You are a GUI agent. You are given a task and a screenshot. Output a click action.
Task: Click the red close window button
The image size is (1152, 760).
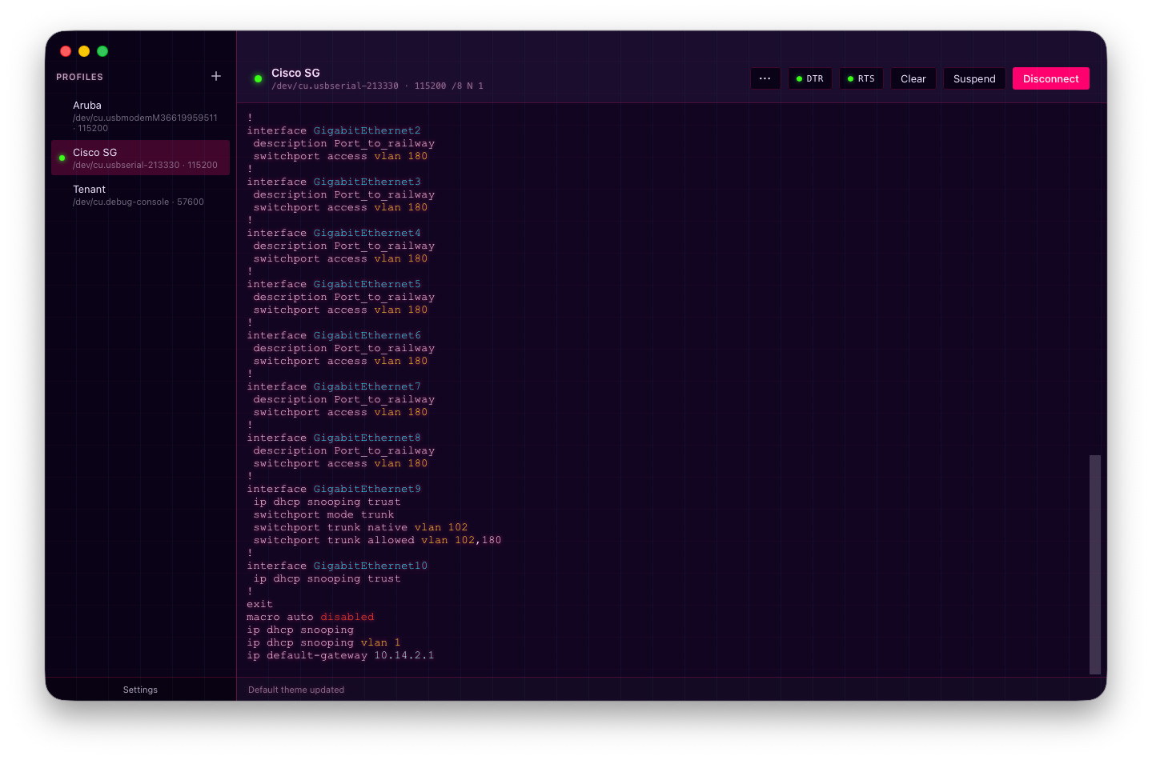66,51
